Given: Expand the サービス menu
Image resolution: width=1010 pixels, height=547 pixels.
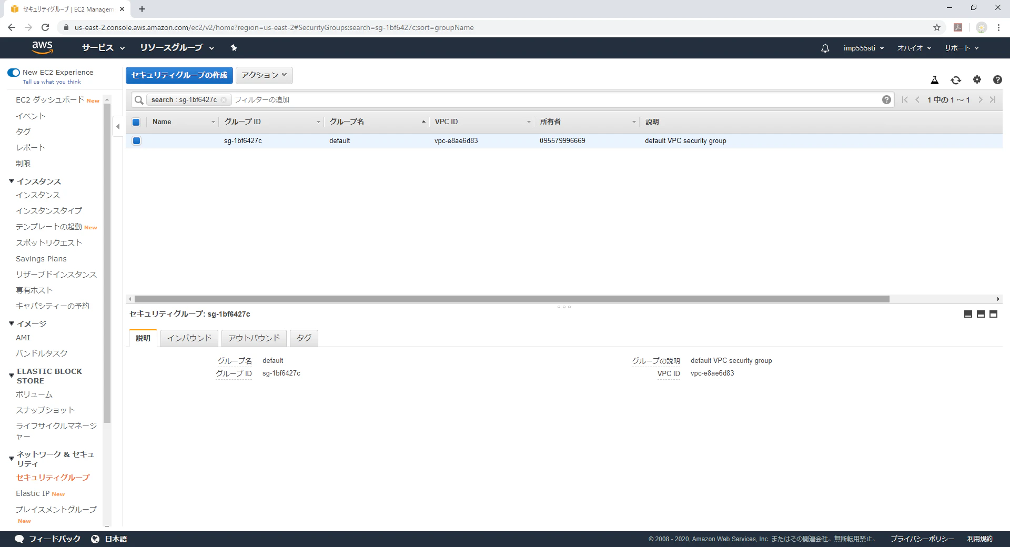Looking at the screenshot, I should tap(103, 48).
